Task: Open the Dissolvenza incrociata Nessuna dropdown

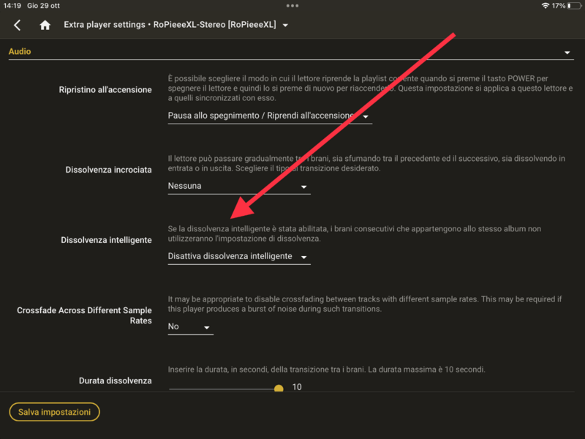Action: 239,186
